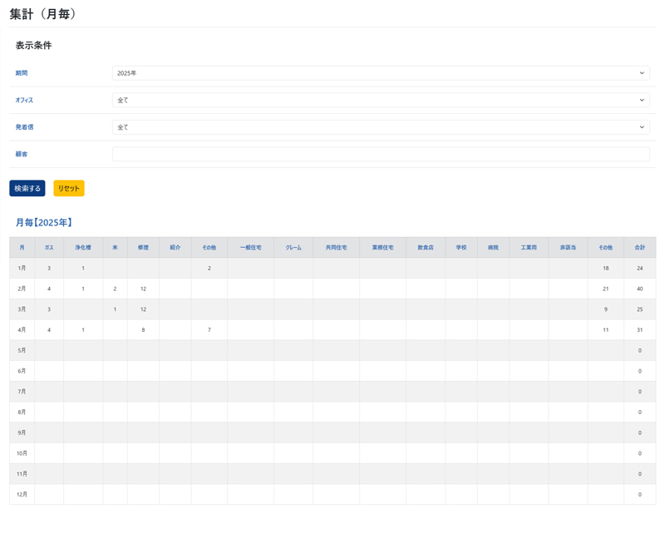
Task: Select the 11月 row label
Action: click(22, 474)
